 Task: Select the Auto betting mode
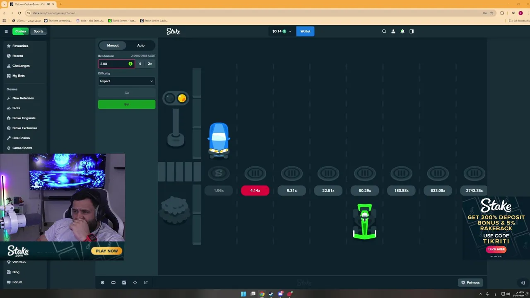pyautogui.click(x=141, y=46)
